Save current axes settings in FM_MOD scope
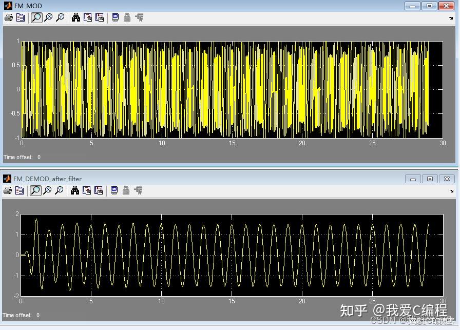460x330 pixels. (87, 17)
